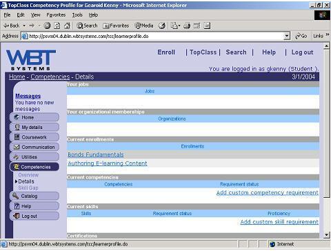The width and height of the screenshot is (333, 251).
Task: Click the Enroll top navigation link
Action: tap(166, 52)
